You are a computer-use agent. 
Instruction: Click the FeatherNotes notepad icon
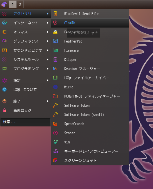pyautogui.click(x=55, y=32)
